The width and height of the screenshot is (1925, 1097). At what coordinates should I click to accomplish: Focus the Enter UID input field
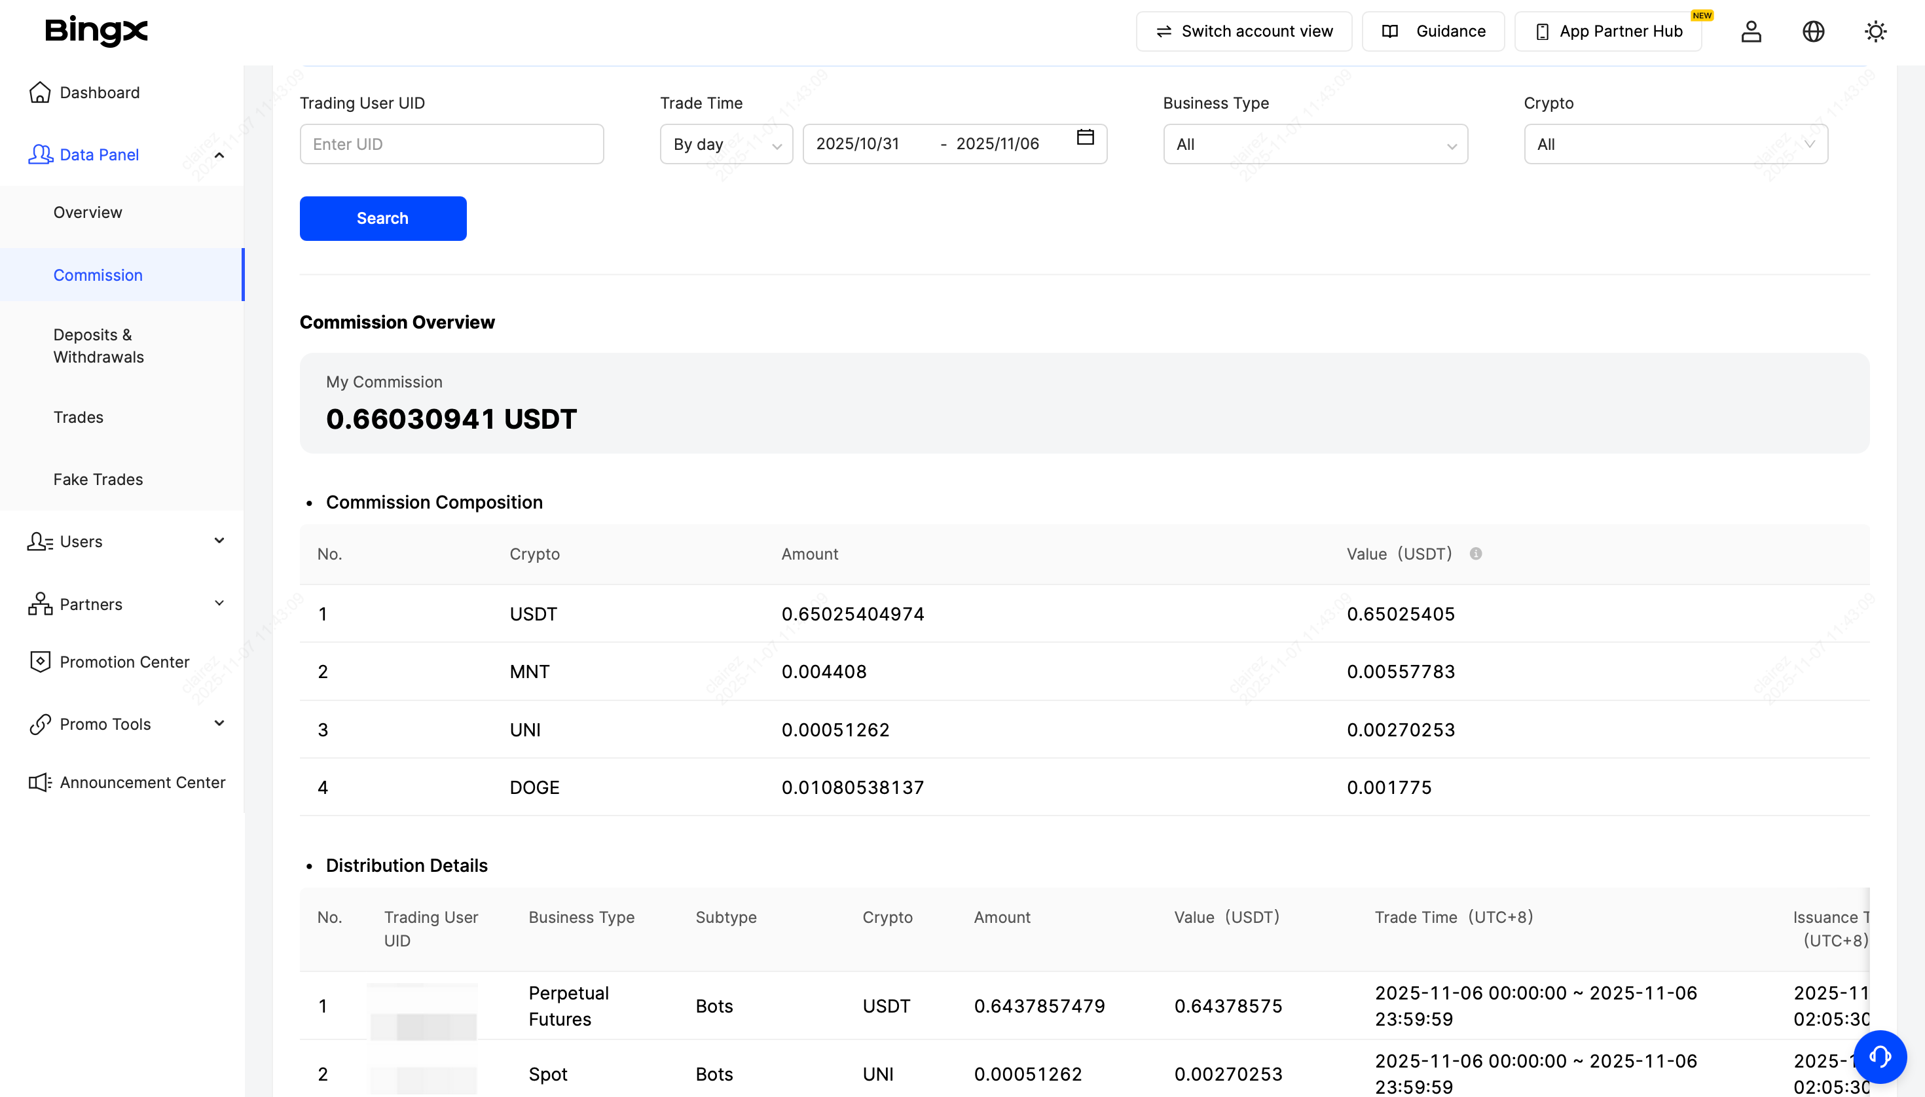tap(452, 144)
